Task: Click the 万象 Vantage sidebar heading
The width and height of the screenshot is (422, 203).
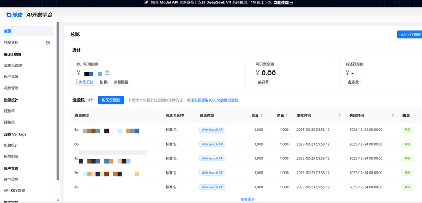Action: 15,134
